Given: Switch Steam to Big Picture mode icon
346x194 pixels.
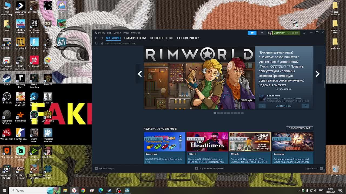Looking at the screenshot, I should pos(304,33).
